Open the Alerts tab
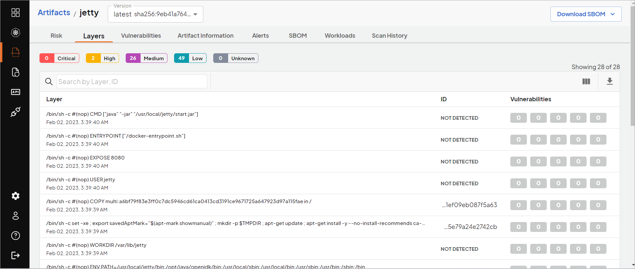This screenshot has width=635, height=269. pyautogui.click(x=261, y=36)
